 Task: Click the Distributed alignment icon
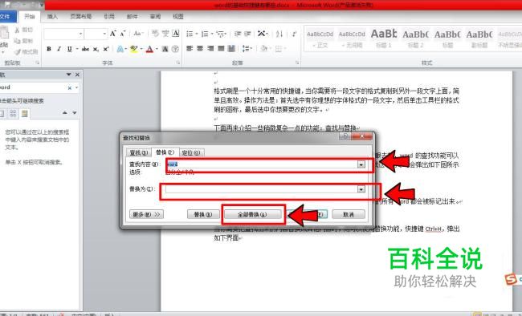tap(231, 49)
